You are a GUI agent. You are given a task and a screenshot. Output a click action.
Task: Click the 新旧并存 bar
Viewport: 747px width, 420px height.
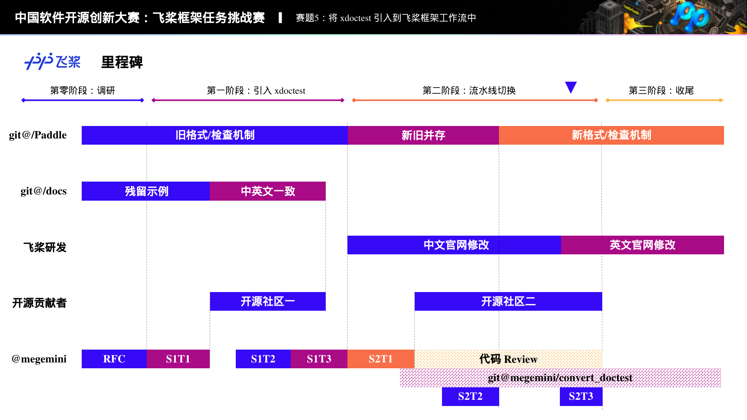pyautogui.click(x=423, y=135)
